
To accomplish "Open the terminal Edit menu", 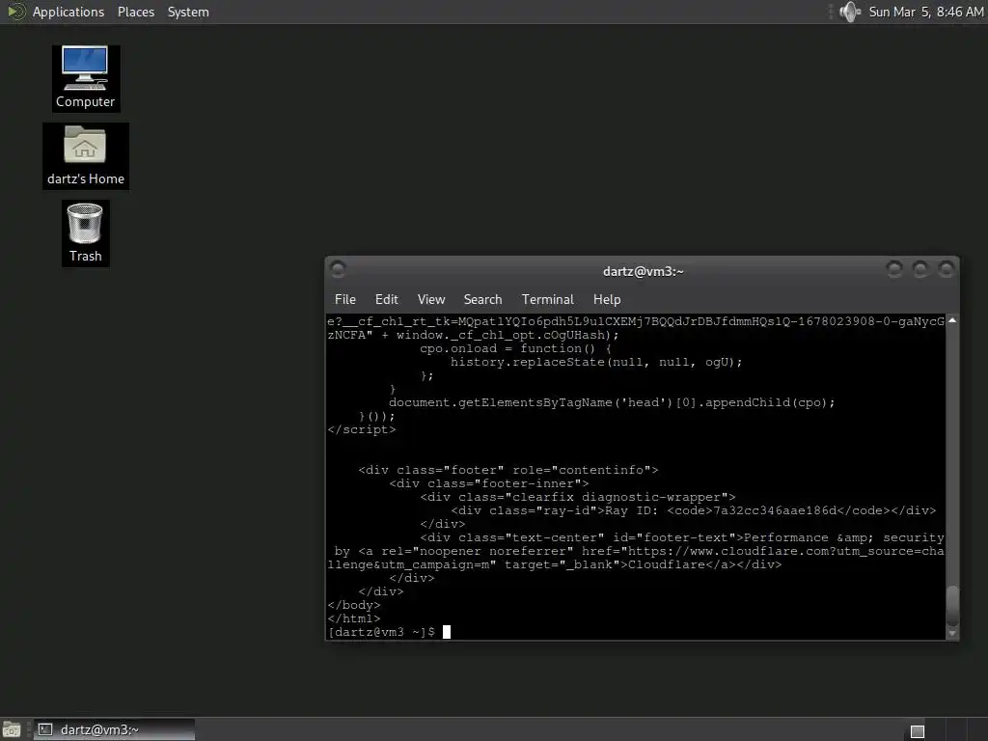I will (386, 299).
